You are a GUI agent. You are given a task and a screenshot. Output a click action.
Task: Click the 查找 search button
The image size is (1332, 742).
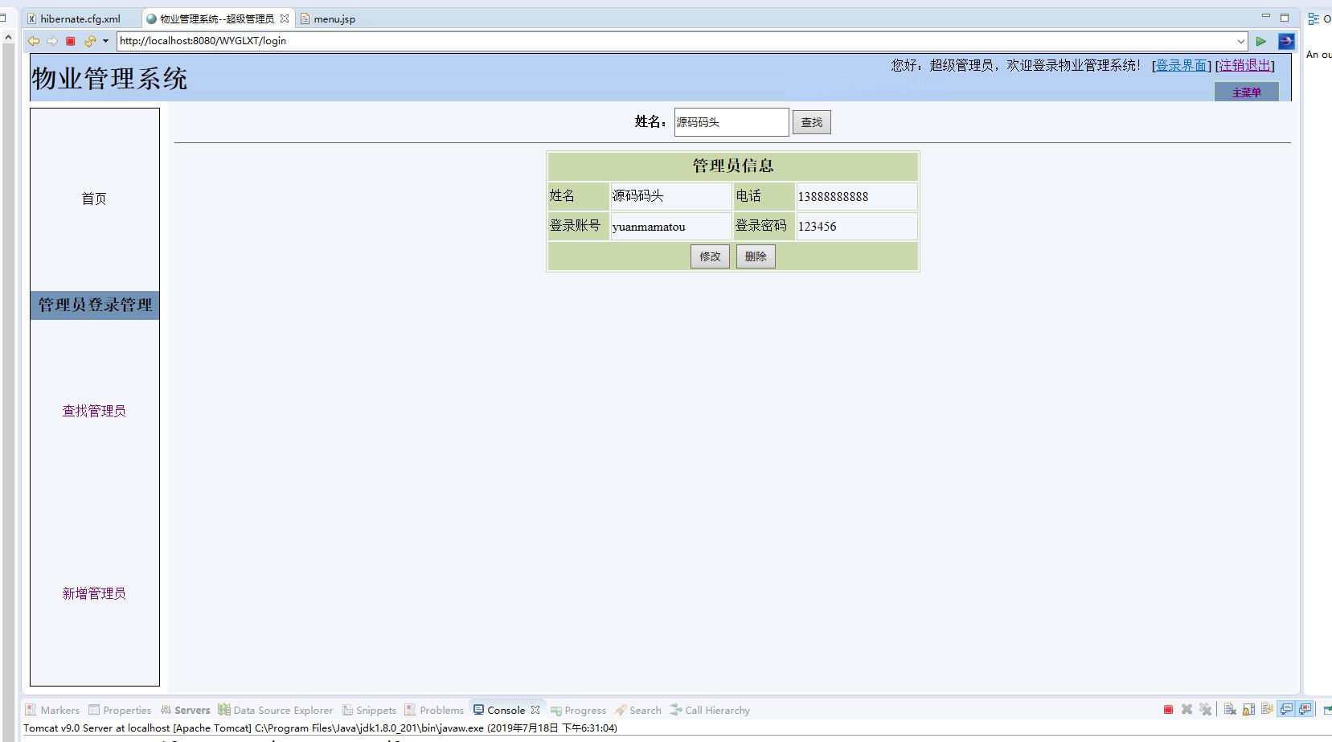[811, 121]
